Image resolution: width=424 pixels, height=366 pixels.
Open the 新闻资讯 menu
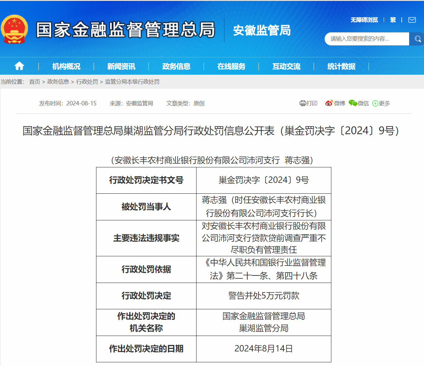[x=121, y=66]
